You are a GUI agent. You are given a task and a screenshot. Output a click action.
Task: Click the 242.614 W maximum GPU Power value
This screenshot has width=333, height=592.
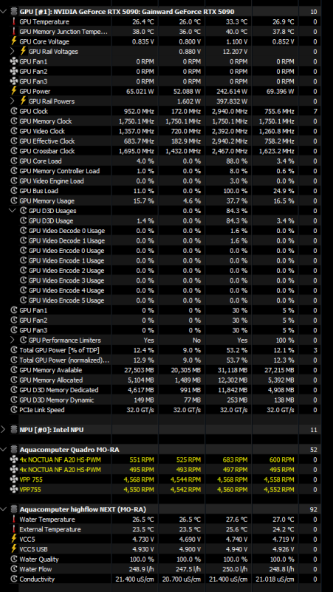232,91
